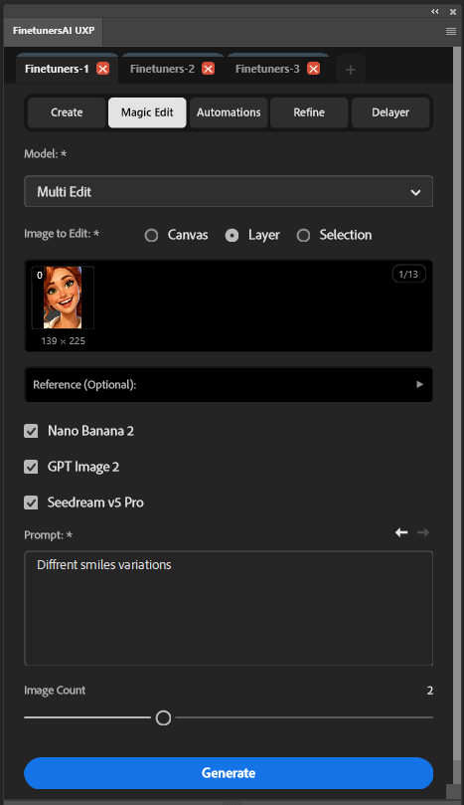Click into the Prompt text field

click(x=229, y=608)
